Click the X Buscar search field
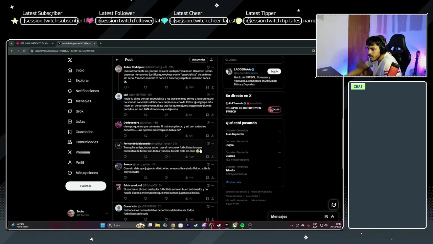The height and width of the screenshot is (244, 433). [x=253, y=60]
